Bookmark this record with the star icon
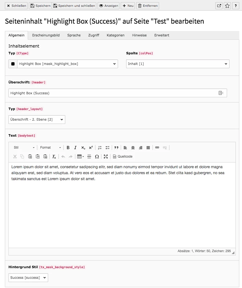 point(227,5)
